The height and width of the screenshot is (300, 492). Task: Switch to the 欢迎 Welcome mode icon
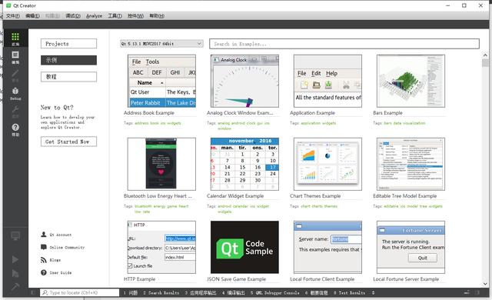coord(15,38)
